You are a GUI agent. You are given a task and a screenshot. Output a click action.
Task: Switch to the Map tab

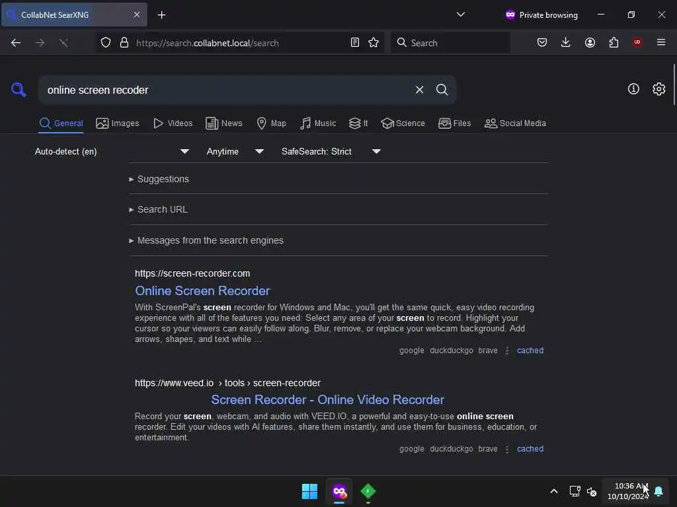tap(271, 123)
